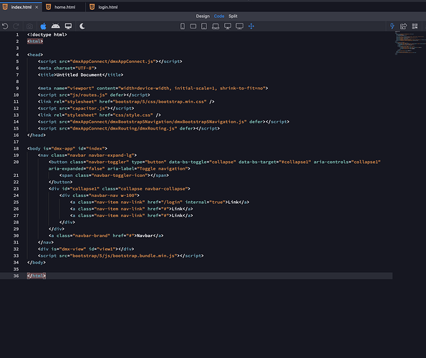Click 'navbar navbar-expand-lg' class text
The image size is (426, 358).
[102, 155]
